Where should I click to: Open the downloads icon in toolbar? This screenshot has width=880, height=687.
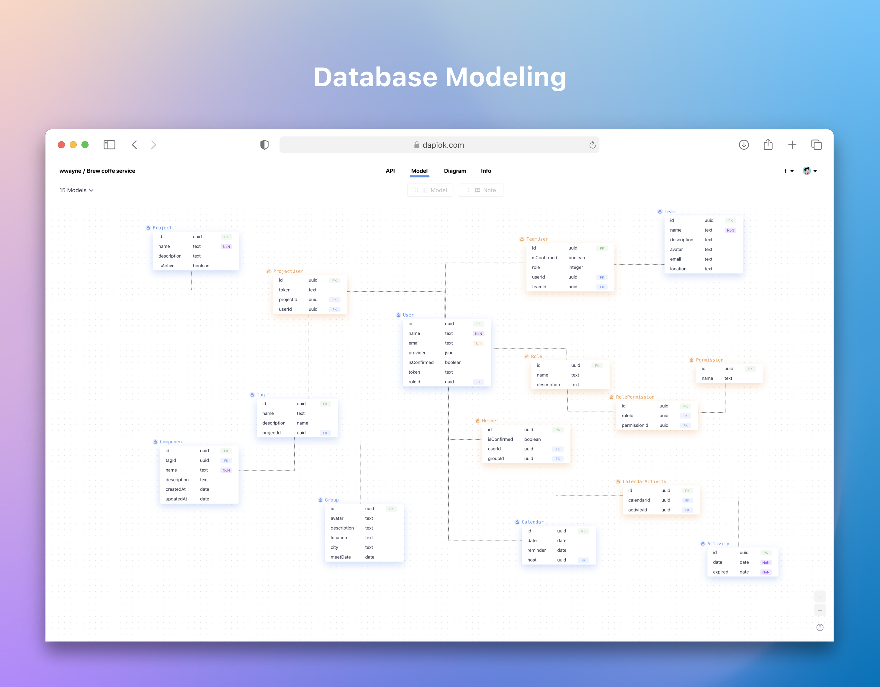[744, 145]
